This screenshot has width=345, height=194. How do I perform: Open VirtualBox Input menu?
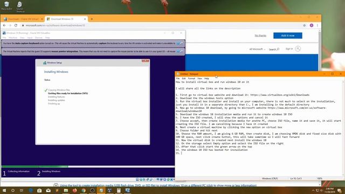(x=30, y=38)
